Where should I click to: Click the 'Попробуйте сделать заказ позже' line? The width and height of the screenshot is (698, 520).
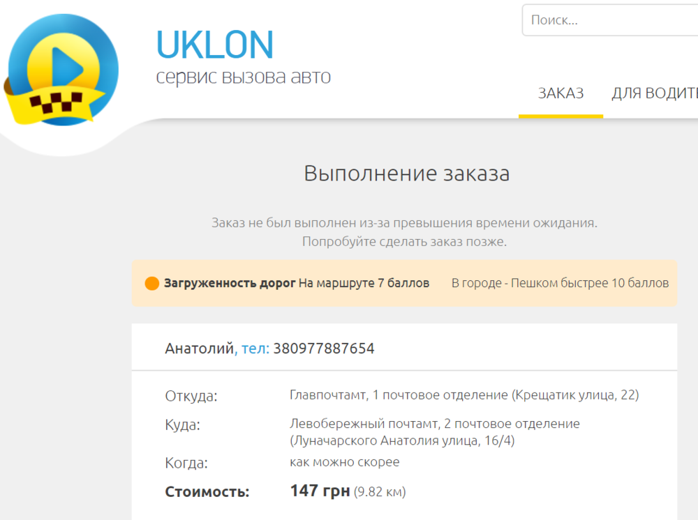(x=404, y=242)
